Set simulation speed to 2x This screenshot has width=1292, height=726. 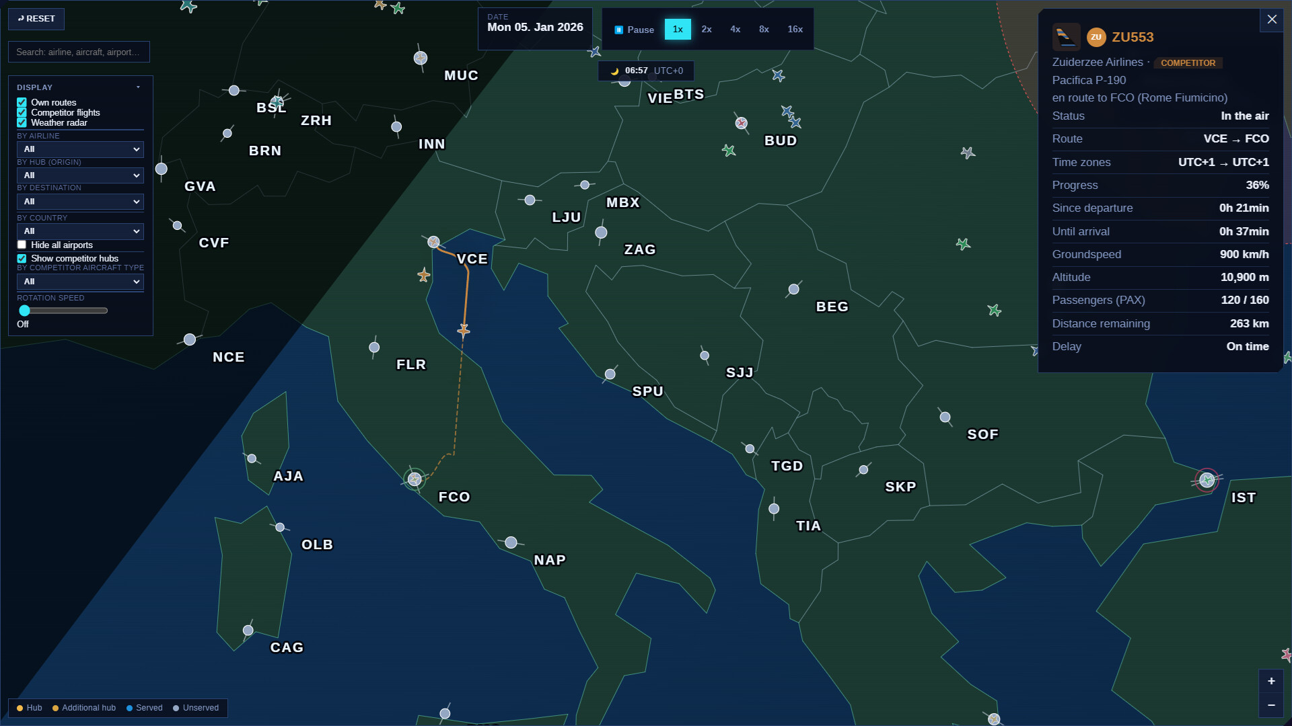coord(707,30)
